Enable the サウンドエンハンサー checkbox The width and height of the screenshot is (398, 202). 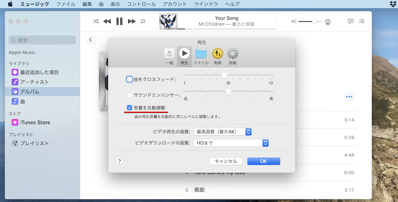129,95
